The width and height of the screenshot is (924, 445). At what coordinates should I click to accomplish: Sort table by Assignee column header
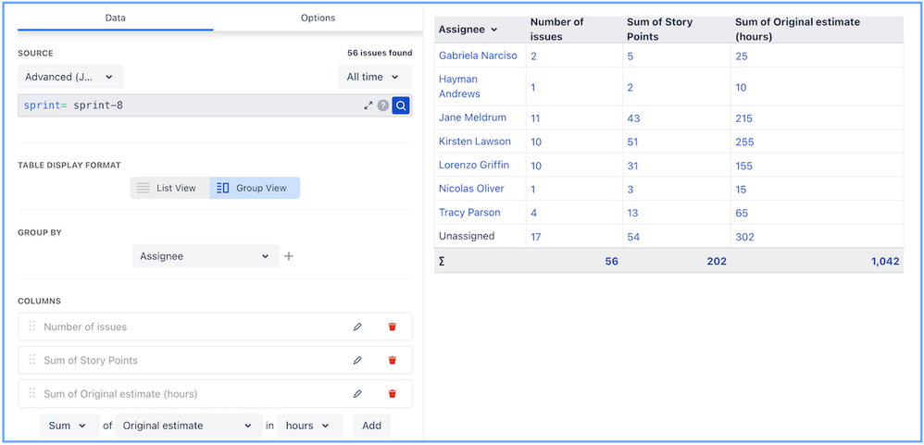coord(468,30)
